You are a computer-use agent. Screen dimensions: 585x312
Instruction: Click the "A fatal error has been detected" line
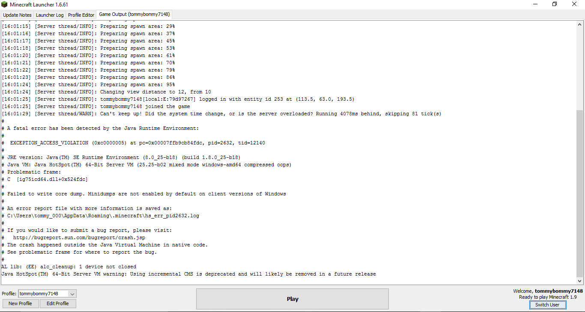point(100,128)
